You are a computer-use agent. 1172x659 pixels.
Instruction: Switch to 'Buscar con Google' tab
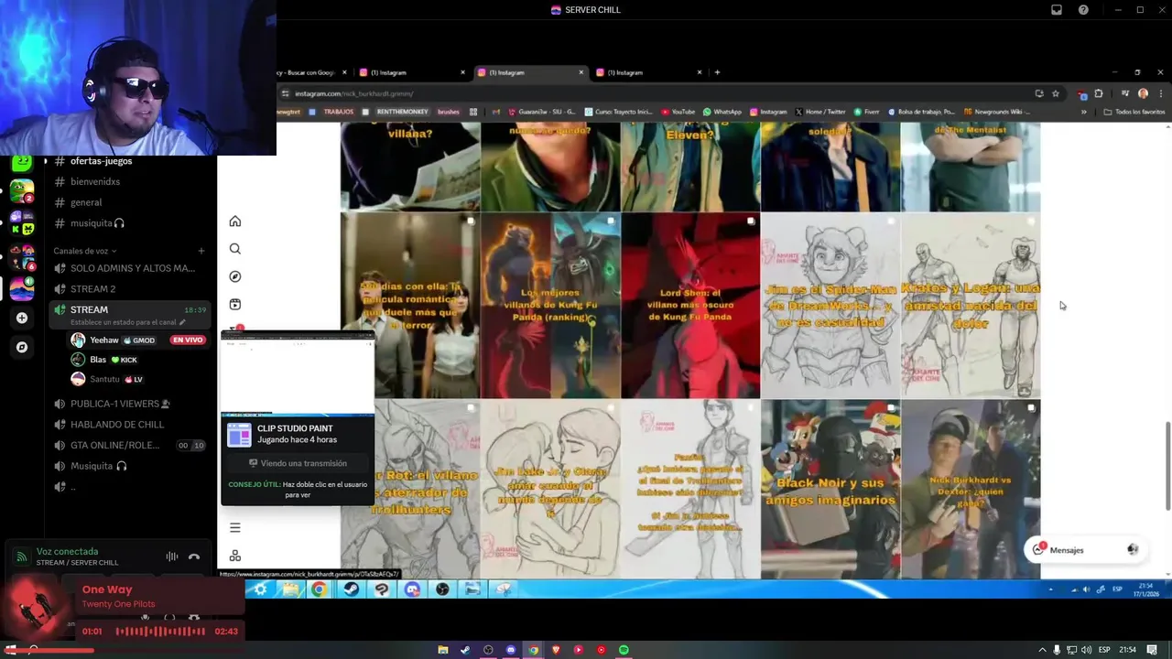click(x=313, y=72)
